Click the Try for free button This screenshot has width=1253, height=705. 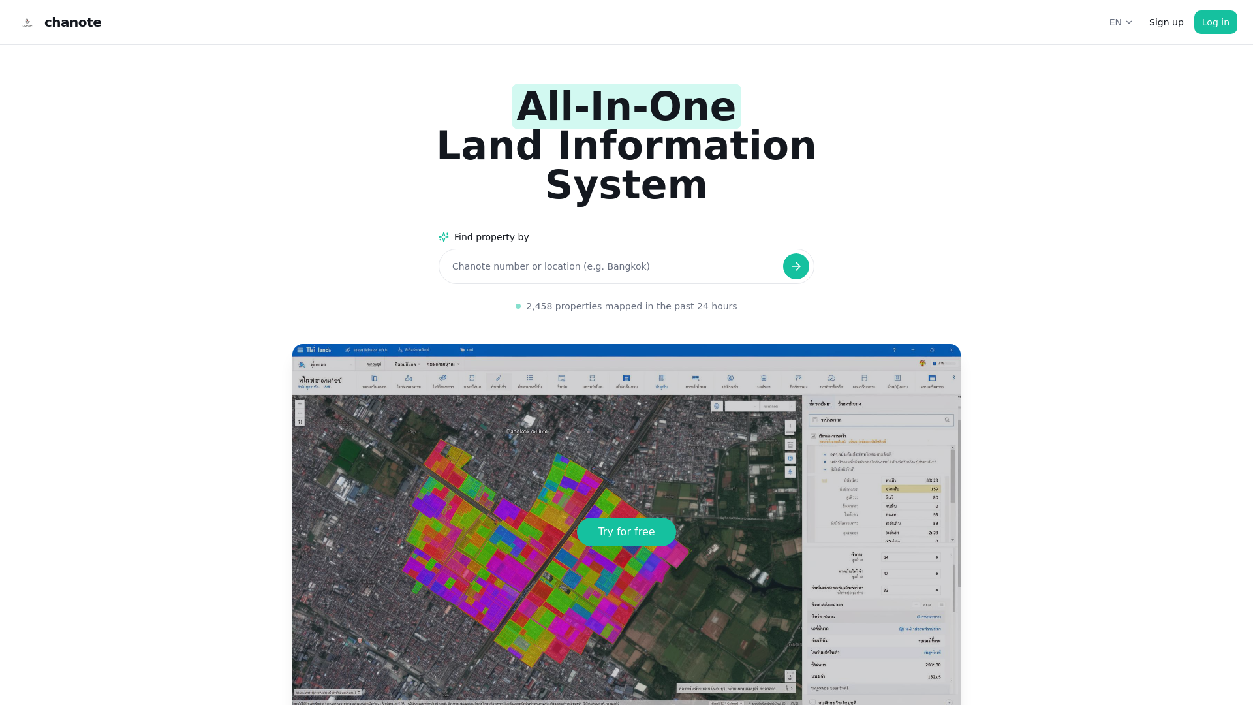pyautogui.click(x=626, y=532)
